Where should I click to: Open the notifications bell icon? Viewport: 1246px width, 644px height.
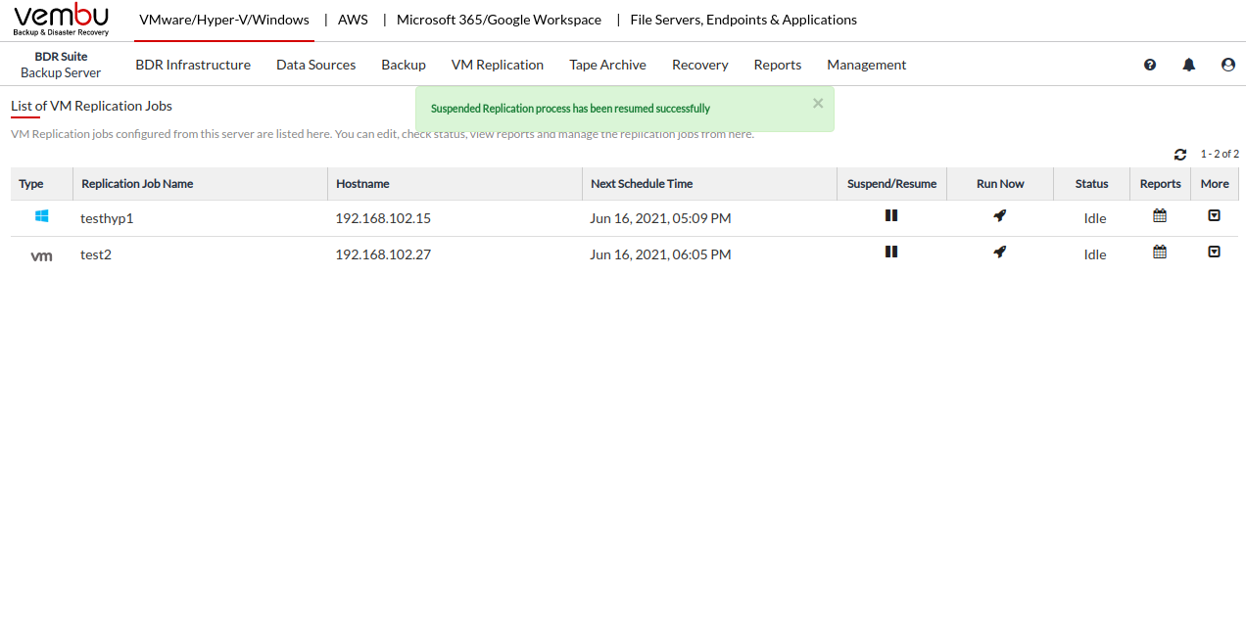(x=1189, y=65)
